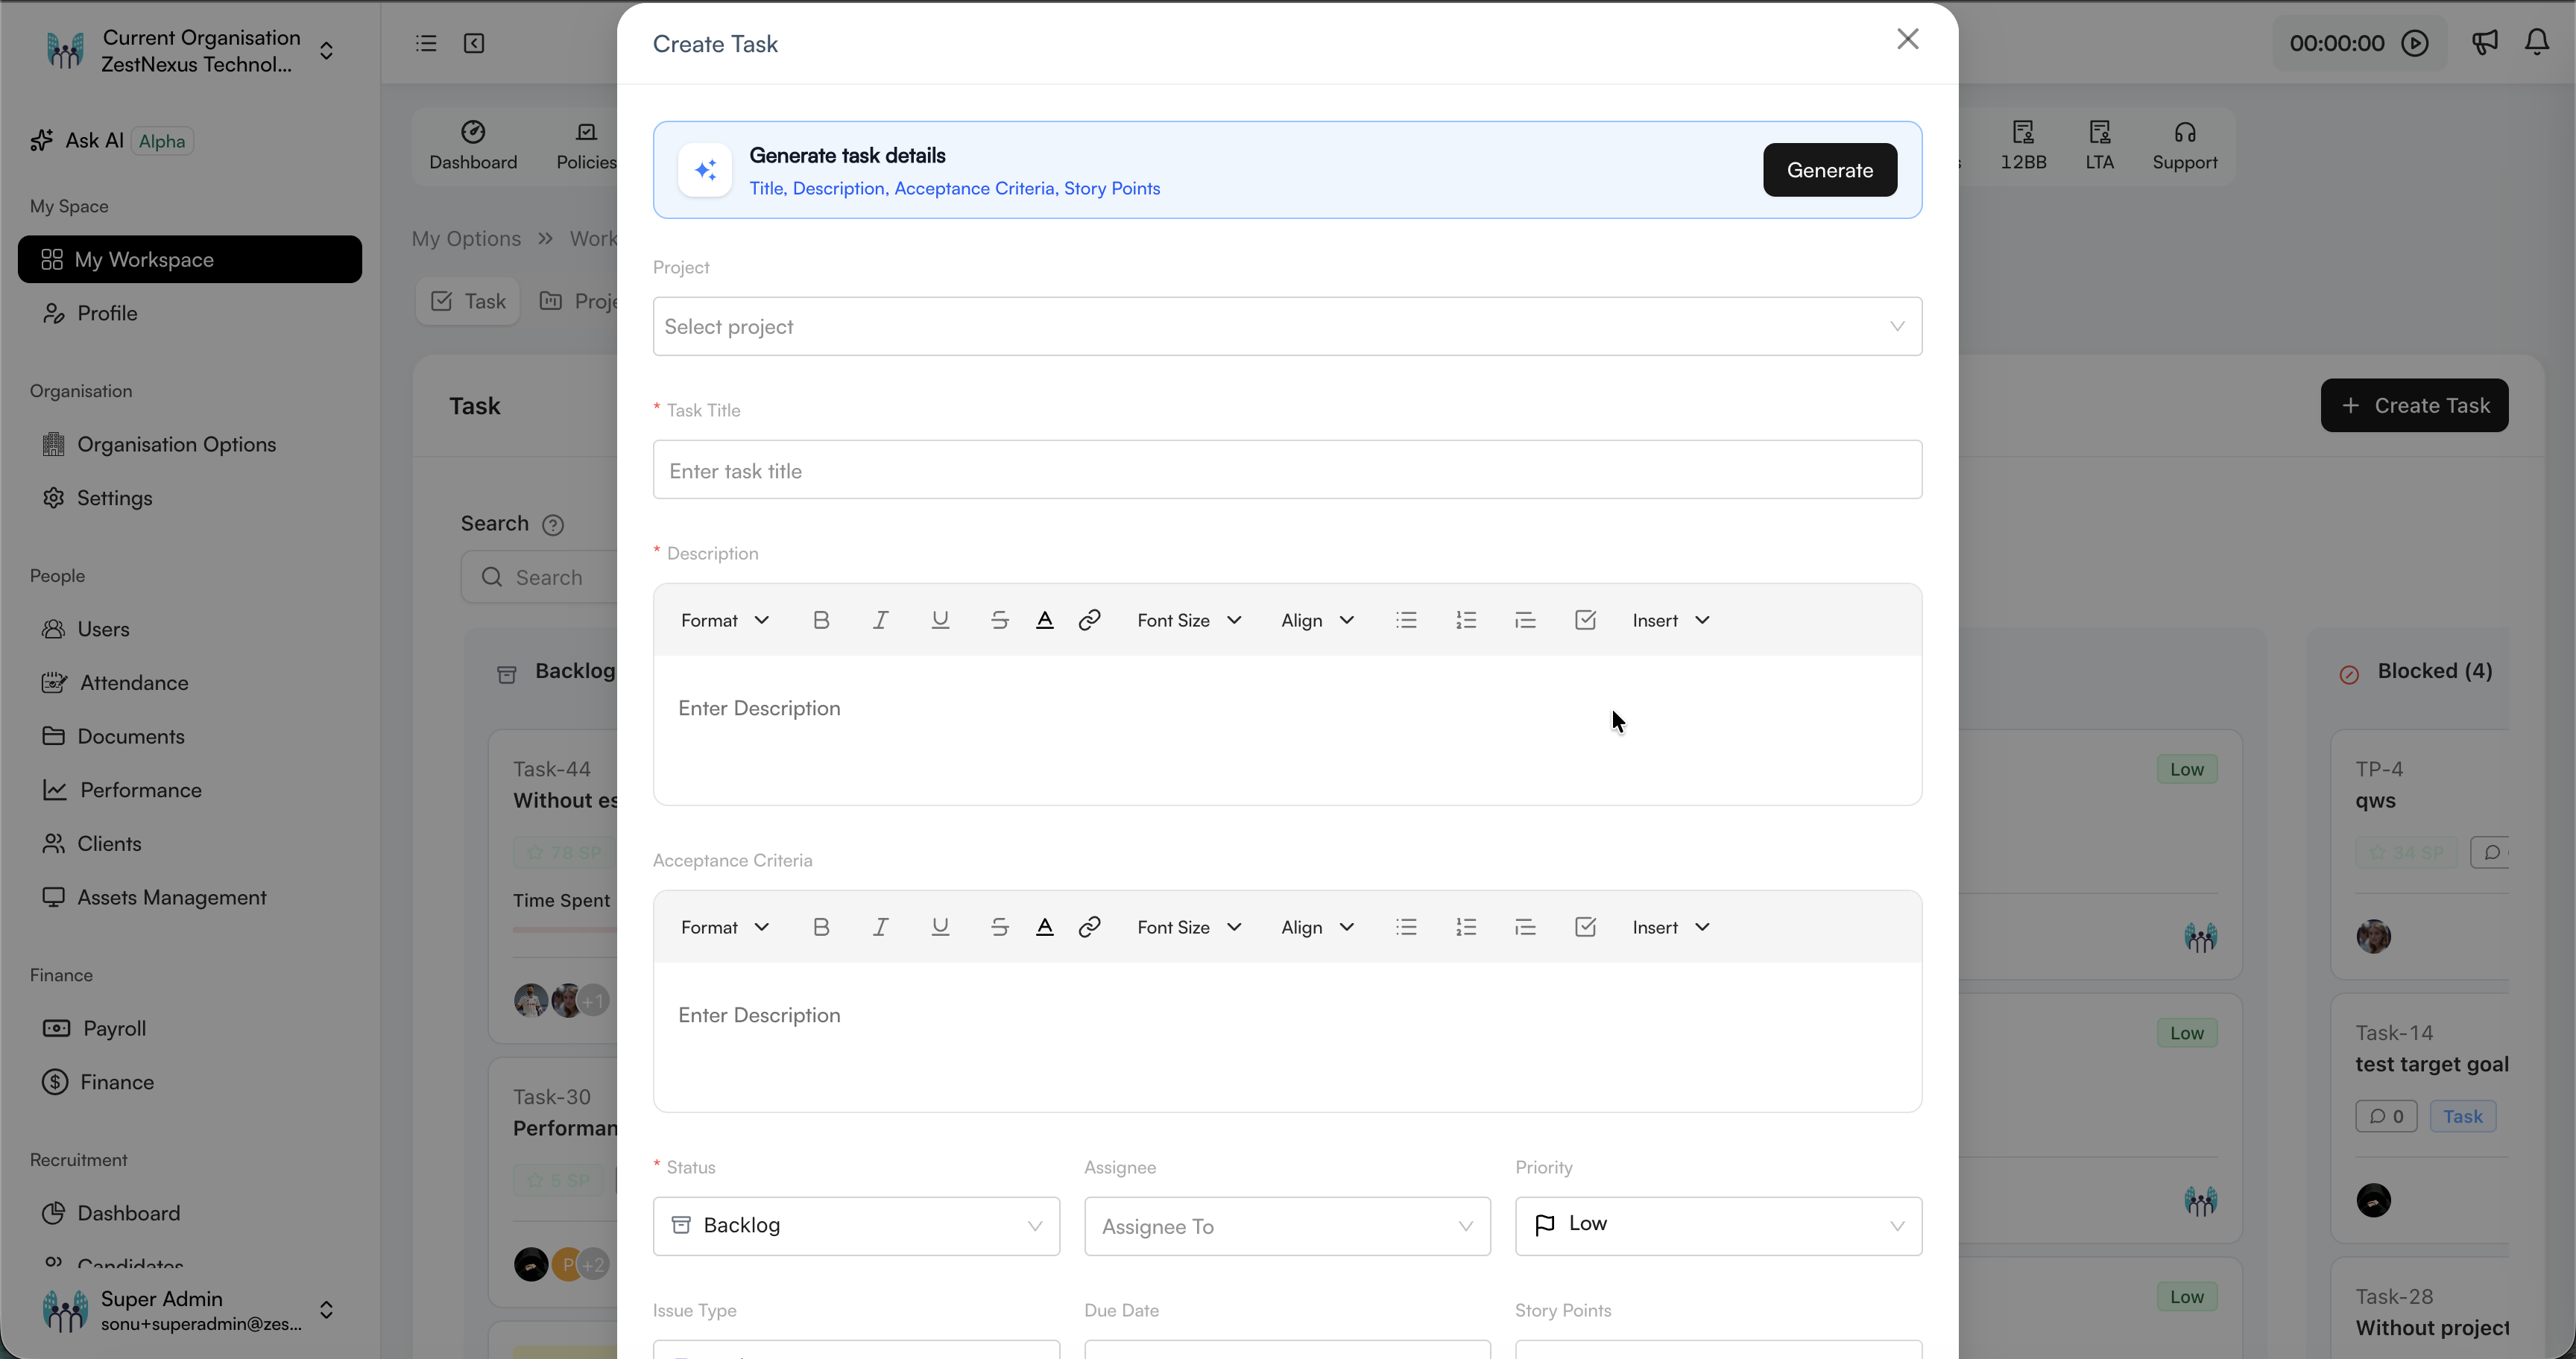Click Italic in the Description toolbar

[x=880, y=621]
